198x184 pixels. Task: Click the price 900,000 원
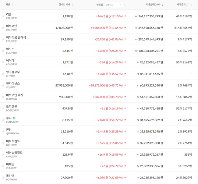66,97
